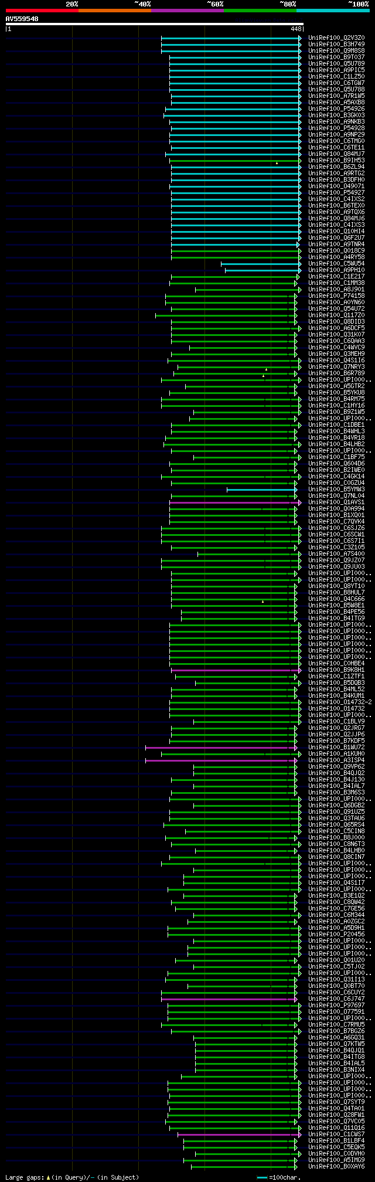Click the label UniRef100_O49071
The width and height of the screenshot is (375, 1182).
[336, 186]
